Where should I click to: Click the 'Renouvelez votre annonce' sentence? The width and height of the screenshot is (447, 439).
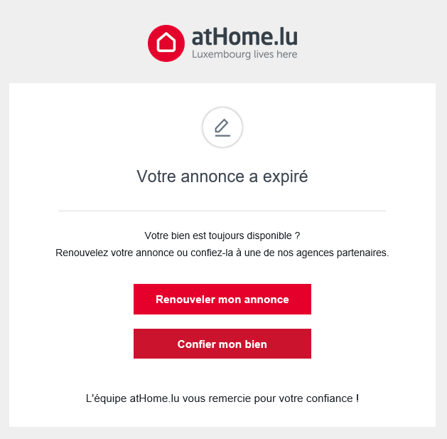click(222, 253)
